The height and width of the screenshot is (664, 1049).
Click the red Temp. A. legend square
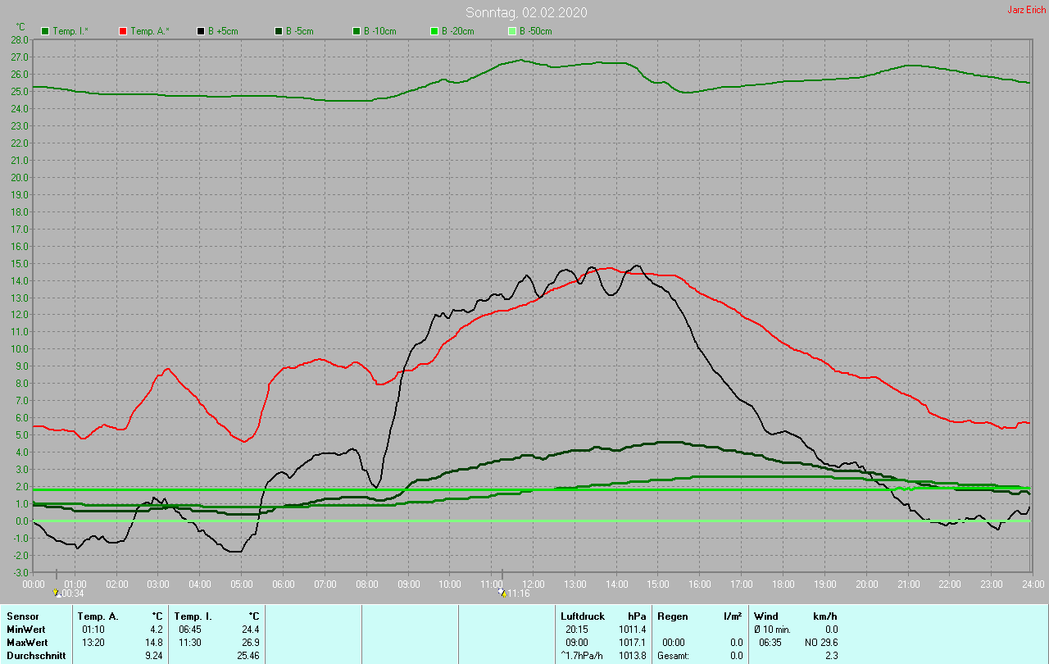[123, 31]
